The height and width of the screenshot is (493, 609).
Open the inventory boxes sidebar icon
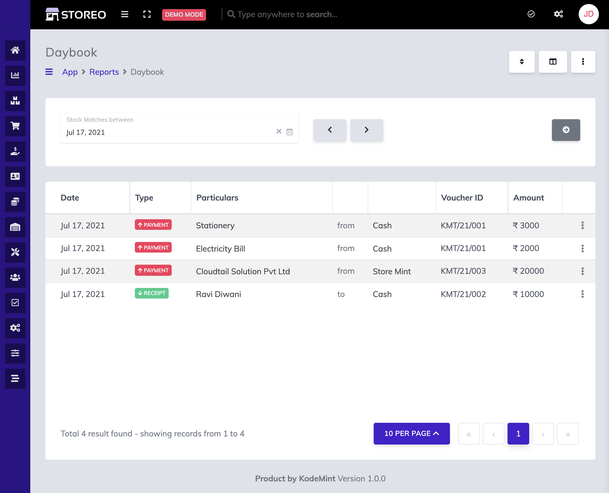click(x=15, y=101)
